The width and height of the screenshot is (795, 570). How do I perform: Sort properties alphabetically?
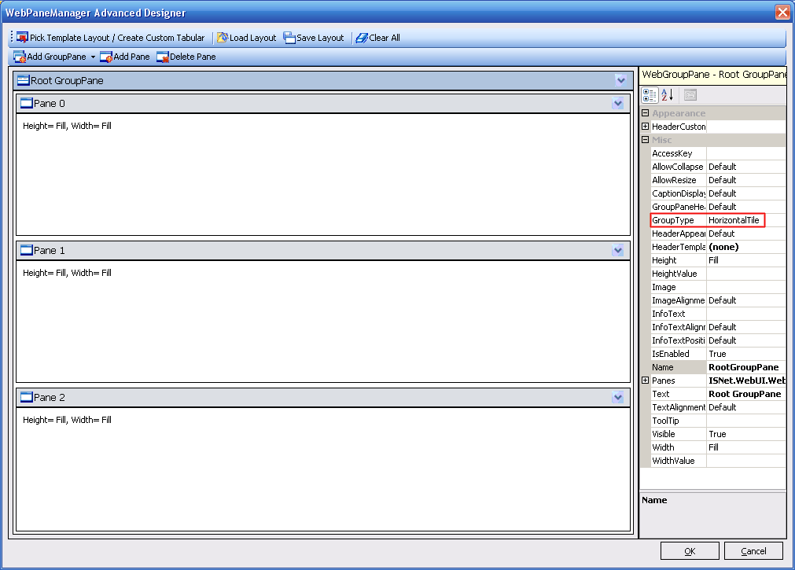coord(667,95)
